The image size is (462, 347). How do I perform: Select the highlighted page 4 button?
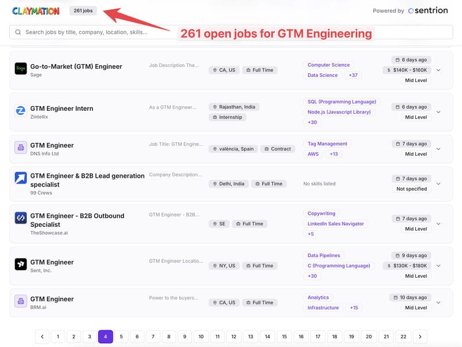[x=106, y=337]
